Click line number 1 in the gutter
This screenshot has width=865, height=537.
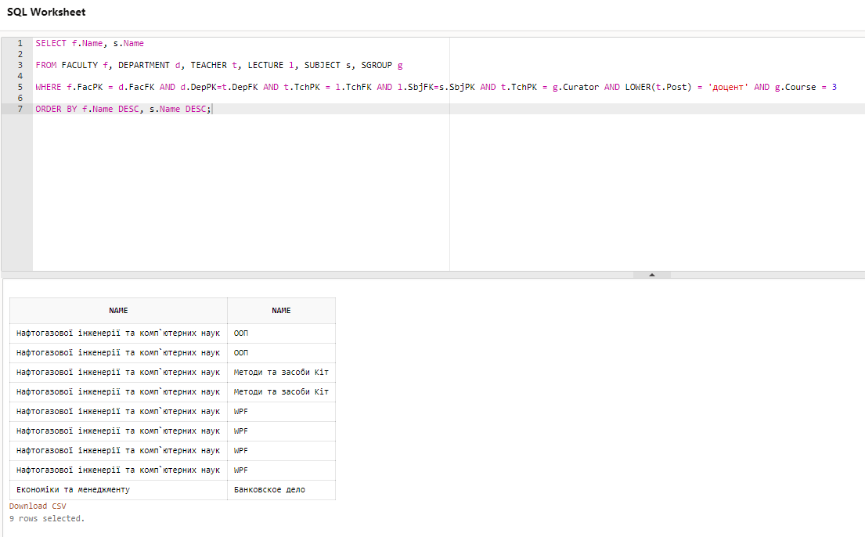tap(20, 44)
